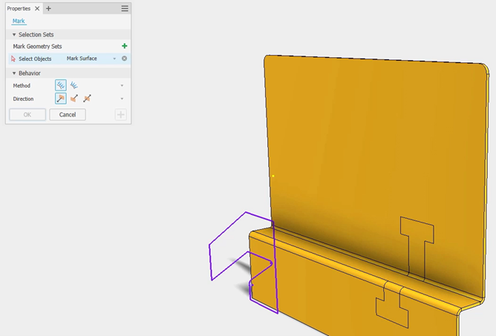Open the Method row dropdown arrow
This screenshot has width=496, height=336.
pos(122,85)
